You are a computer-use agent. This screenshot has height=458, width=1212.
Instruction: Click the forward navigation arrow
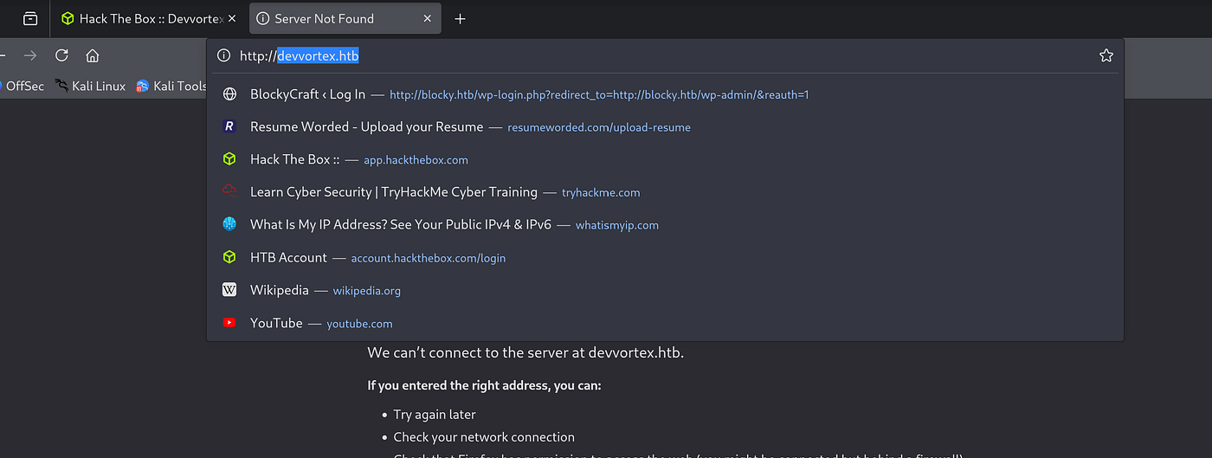(x=30, y=55)
